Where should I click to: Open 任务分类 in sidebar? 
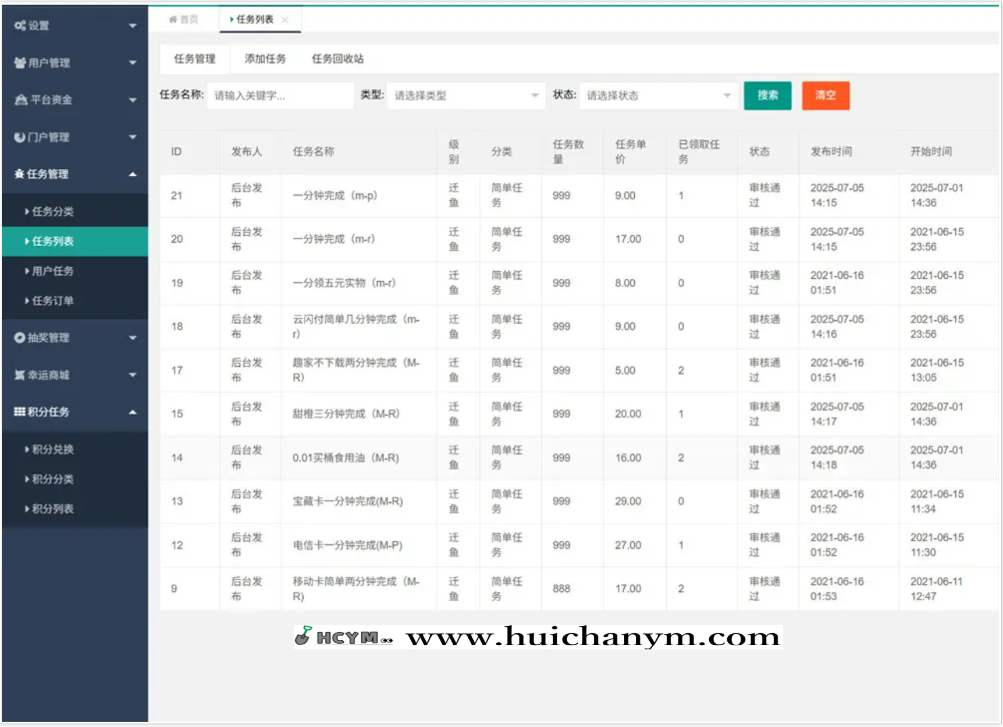74,211
